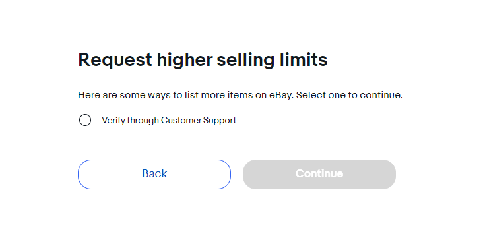Click the word 'Request' in the page title

[x=115, y=60]
